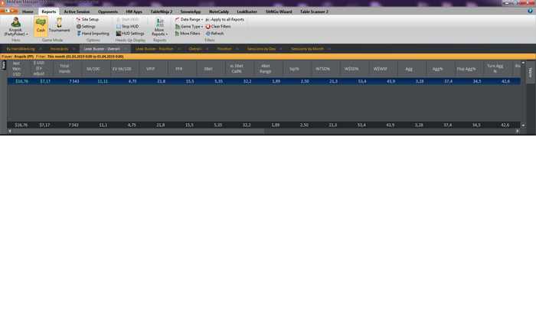Screen dimensions: 536x335
Task: Refresh the report data
Action: pyautogui.click(x=214, y=34)
